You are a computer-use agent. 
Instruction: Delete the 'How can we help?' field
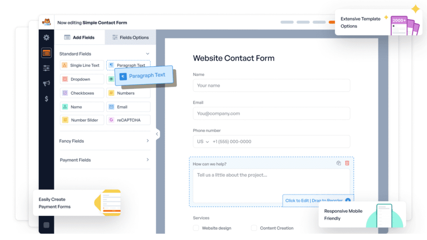tap(347, 163)
